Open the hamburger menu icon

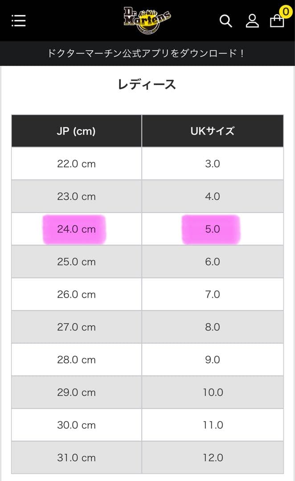(19, 20)
